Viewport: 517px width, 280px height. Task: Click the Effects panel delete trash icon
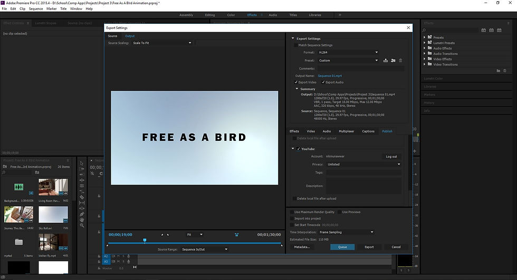[x=505, y=71]
